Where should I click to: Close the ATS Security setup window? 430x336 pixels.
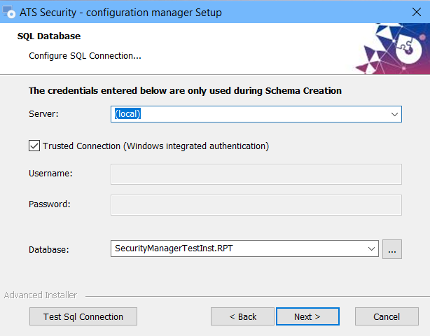416,12
